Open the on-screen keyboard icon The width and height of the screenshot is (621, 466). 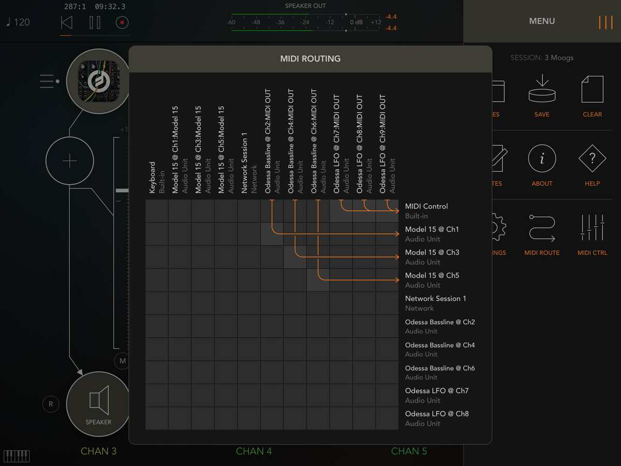(x=17, y=456)
